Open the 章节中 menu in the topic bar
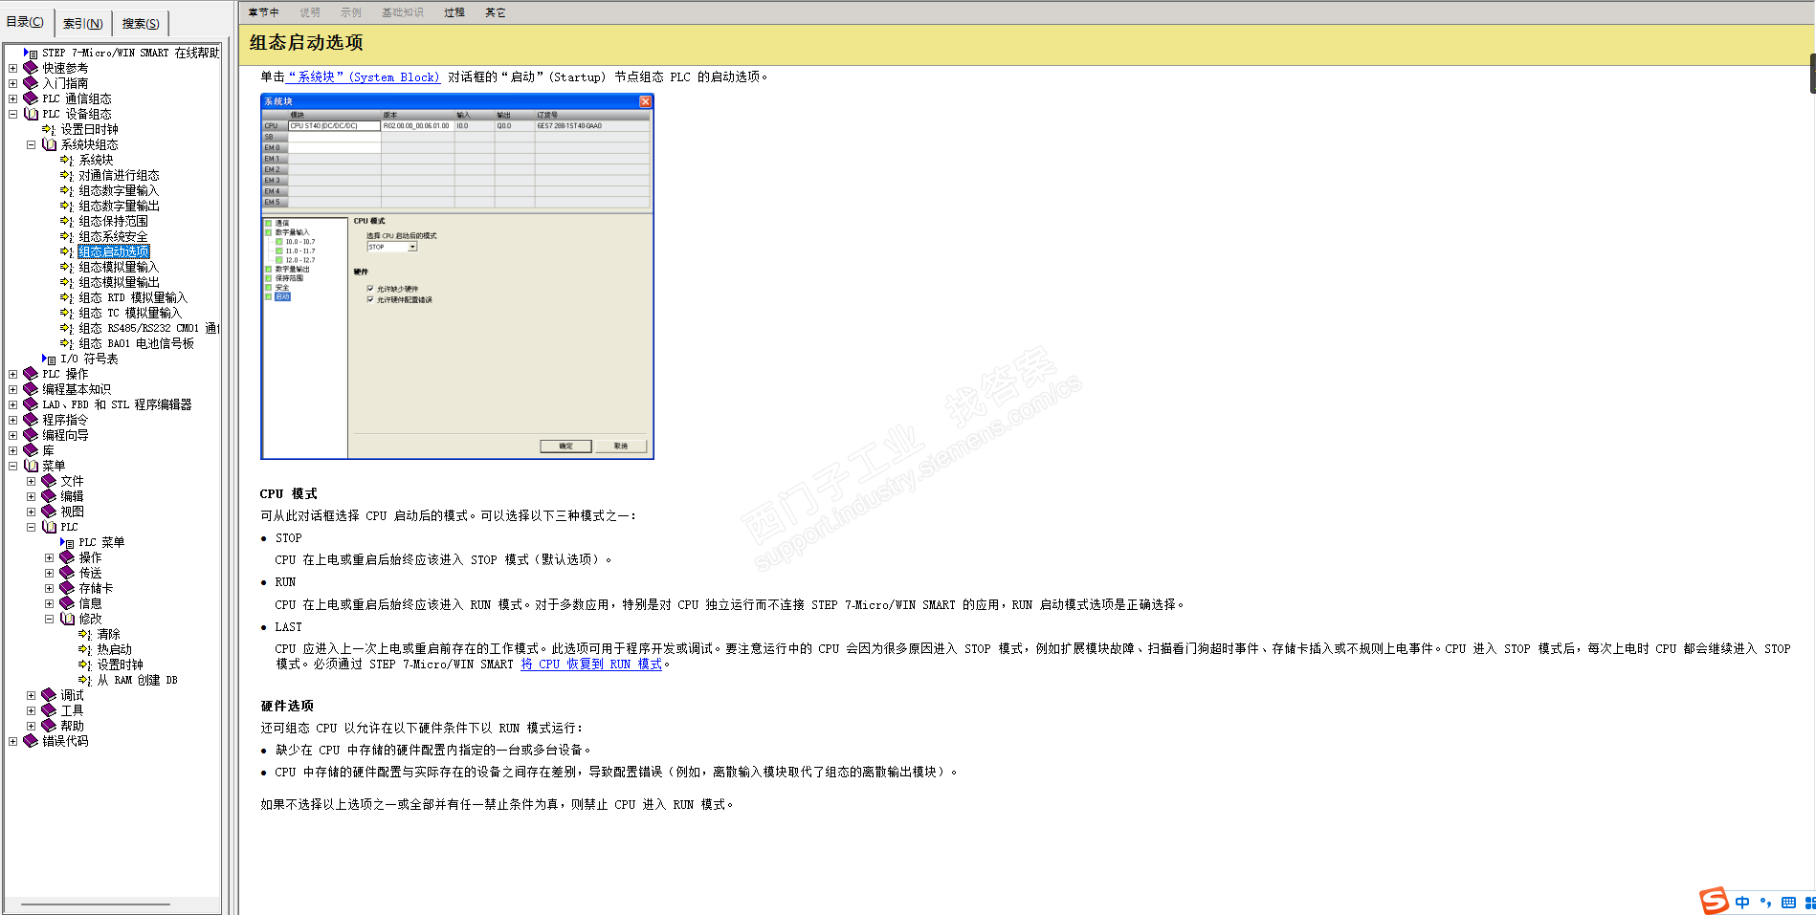Image resolution: width=1816 pixels, height=915 pixels. pos(263,12)
